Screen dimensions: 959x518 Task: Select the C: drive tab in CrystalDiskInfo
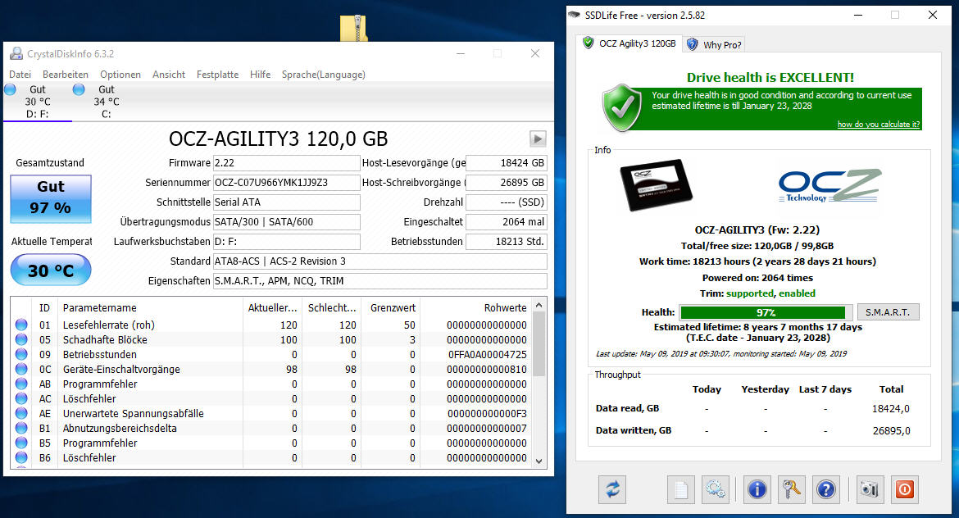[108, 98]
